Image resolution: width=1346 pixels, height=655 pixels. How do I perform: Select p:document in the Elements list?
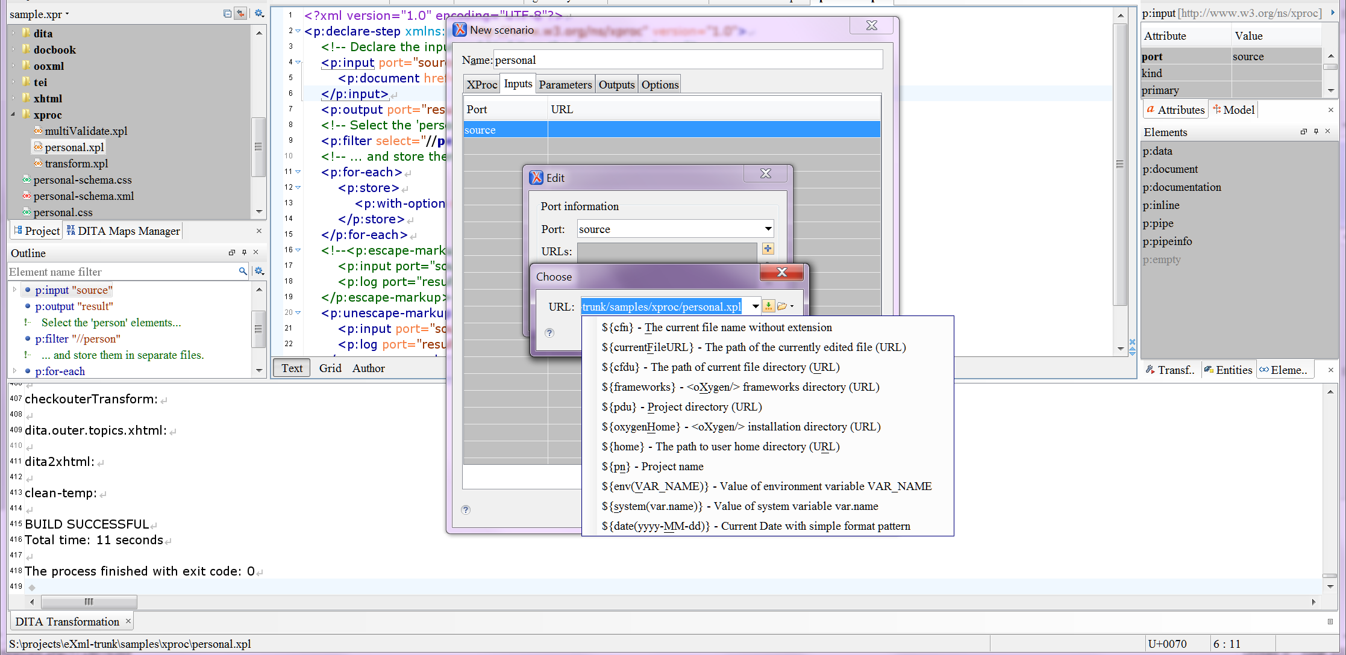[1170, 169]
